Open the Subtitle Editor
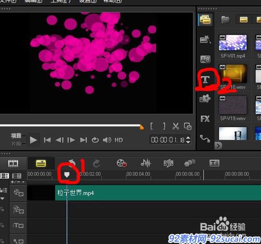 [x=215, y=163]
